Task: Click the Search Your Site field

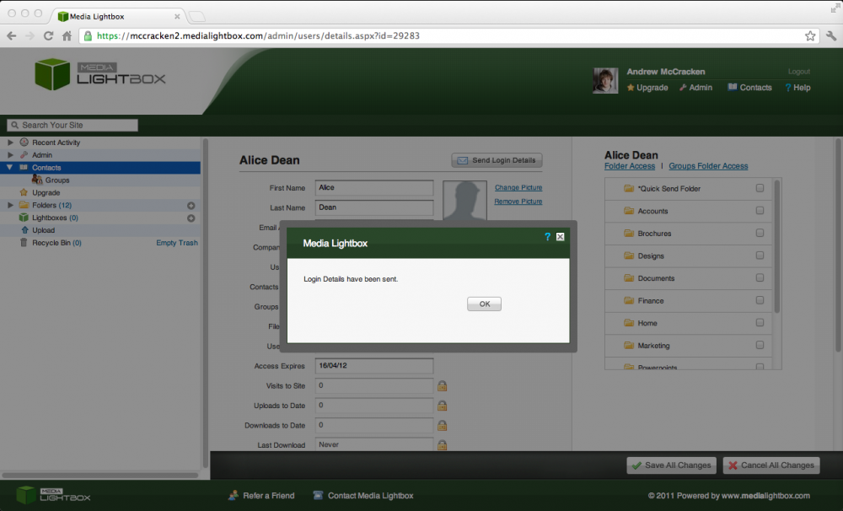Action: [72, 125]
